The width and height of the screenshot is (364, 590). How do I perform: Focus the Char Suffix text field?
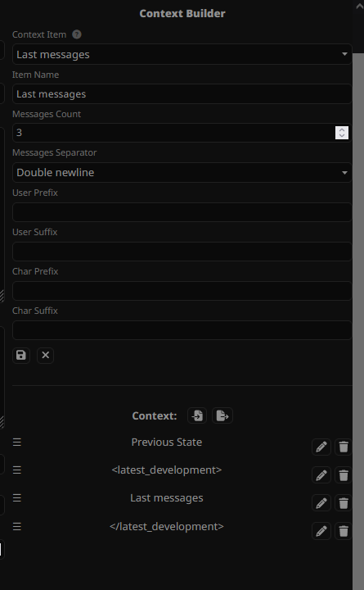[182, 330]
